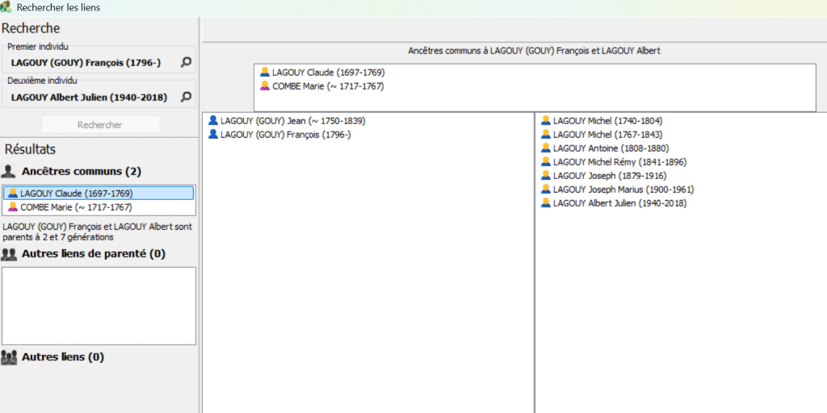The width and height of the screenshot is (827, 413).
Task: Select LAGOUY Joseph Marius (1900-1961)
Action: coord(623,190)
